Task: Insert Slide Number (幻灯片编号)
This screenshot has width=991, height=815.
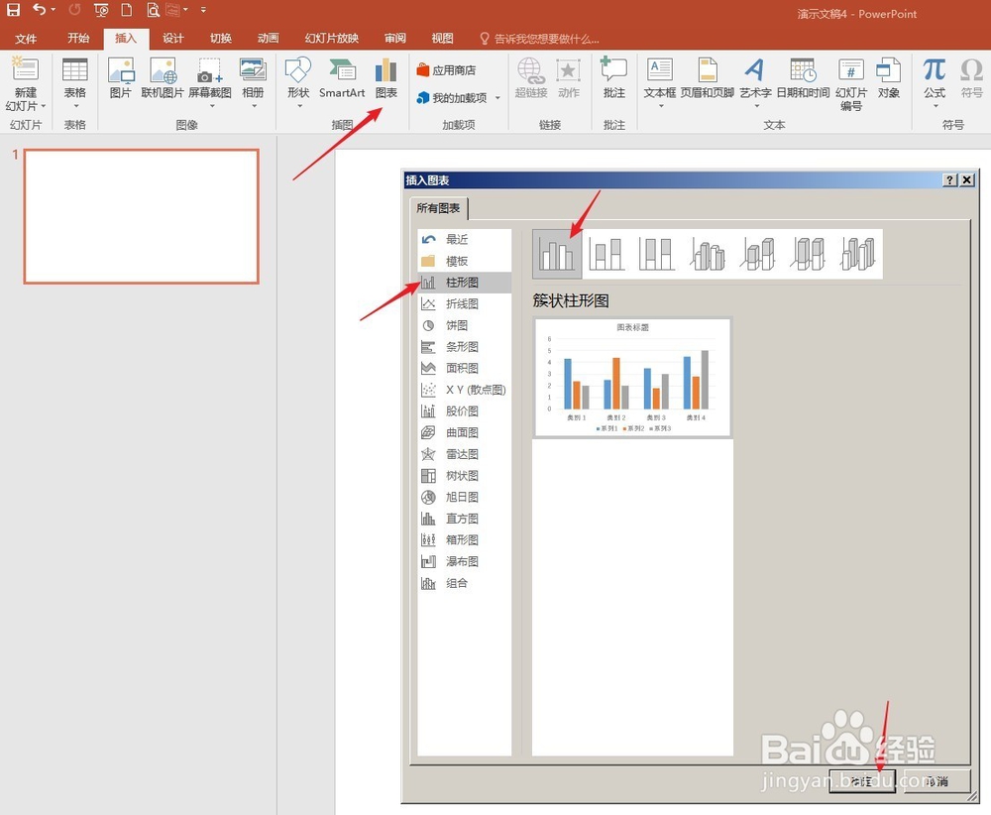Action: [x=850, y=84]
